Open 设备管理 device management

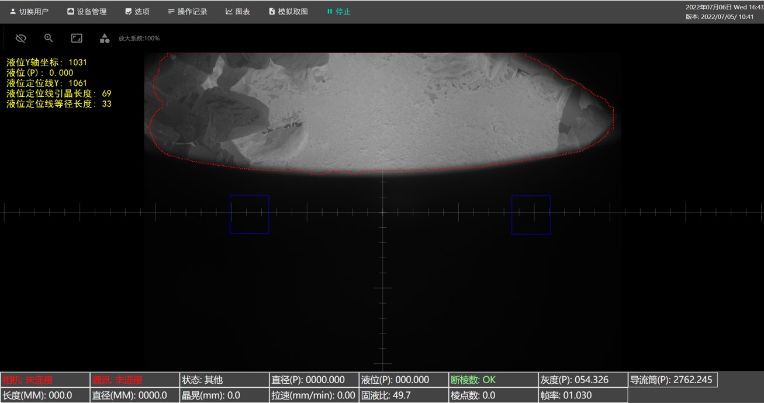coord(87,12)
